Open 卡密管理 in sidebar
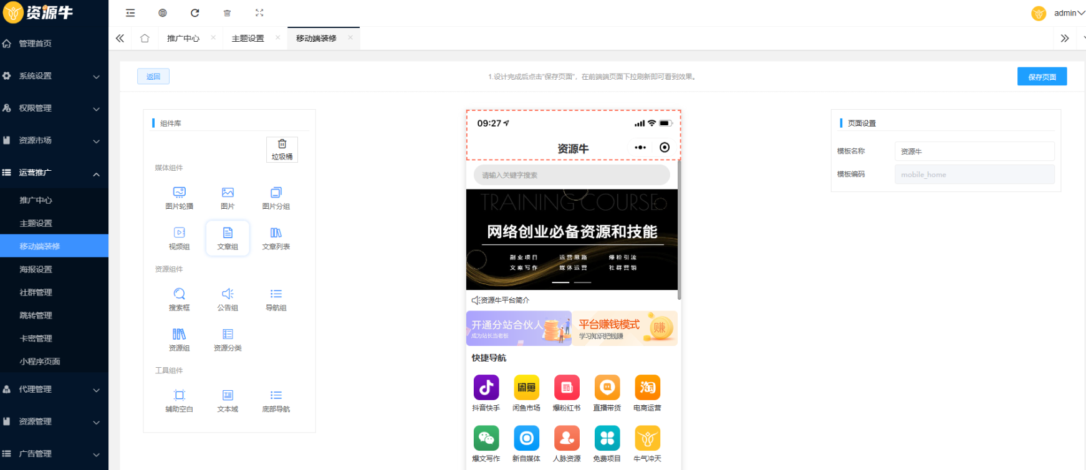Image resolution: width=1086 pixels, height=470 pixels. pyautogui.click(x=54, y=338)
